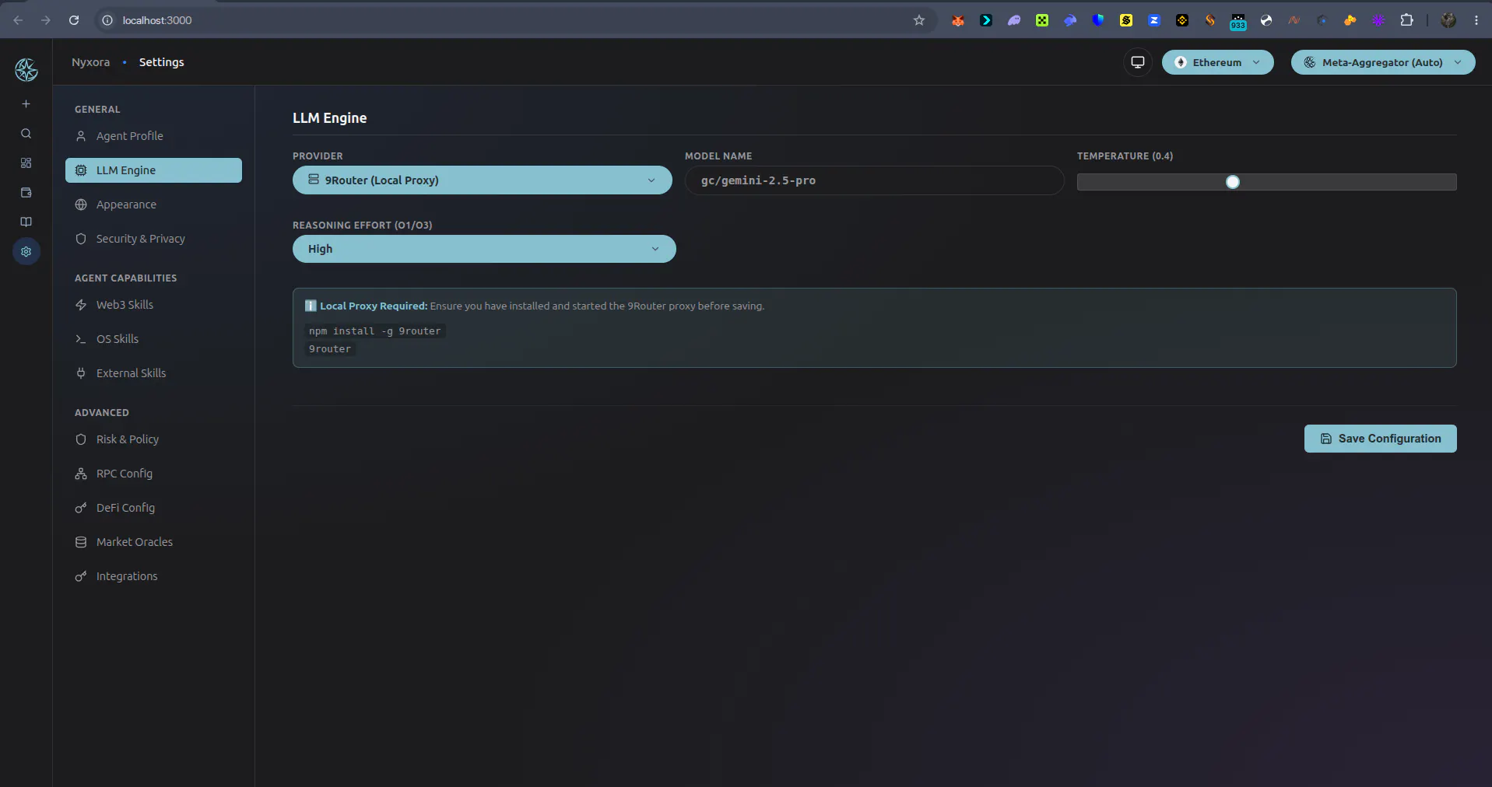
Task: Open Agent Profile settings
Action: [153, 136]
